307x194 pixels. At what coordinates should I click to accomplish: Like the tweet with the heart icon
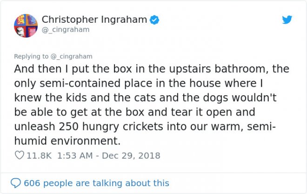[19, 155]
